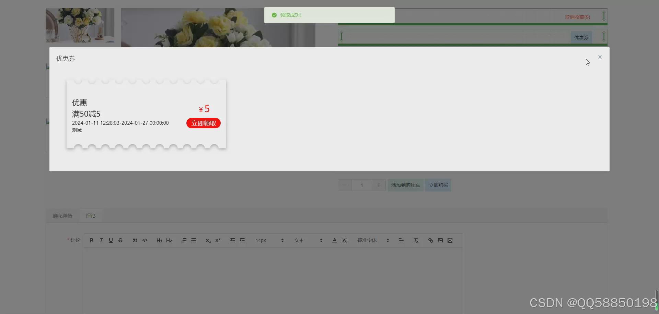The image size is (659, 314).
Task: Apply Heading 2 style
Action: [x=169, y=240]
